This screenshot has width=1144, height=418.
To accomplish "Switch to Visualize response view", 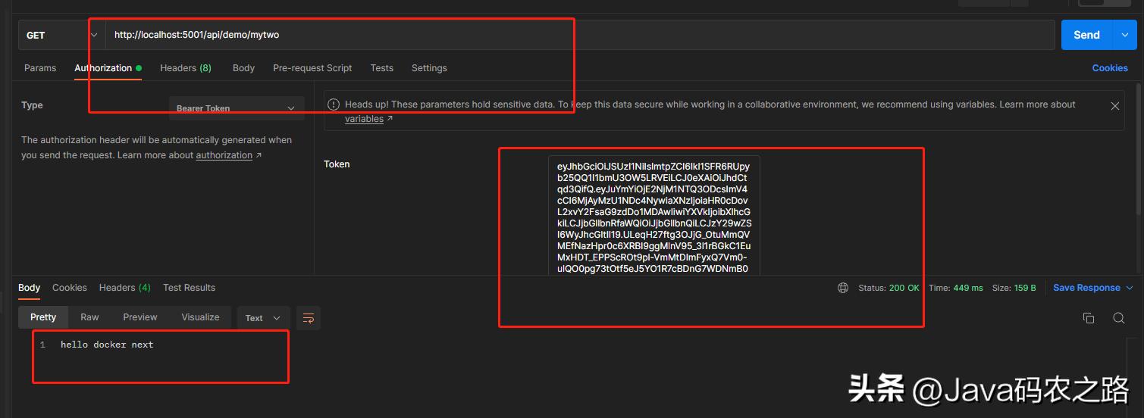I will point(201,317).
